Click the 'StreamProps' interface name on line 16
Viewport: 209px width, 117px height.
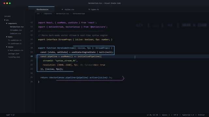[65, 39]
